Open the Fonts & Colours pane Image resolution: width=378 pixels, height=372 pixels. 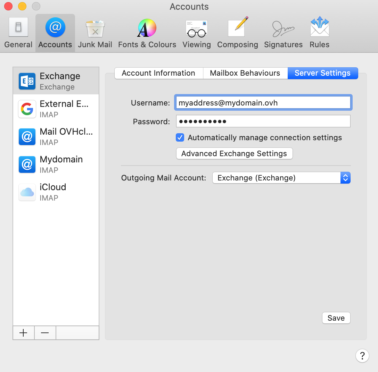pyautogui.click(x=147, y=33)
